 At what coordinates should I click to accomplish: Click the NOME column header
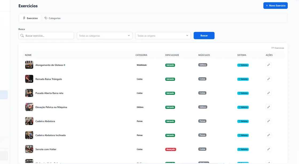[28, 55]
